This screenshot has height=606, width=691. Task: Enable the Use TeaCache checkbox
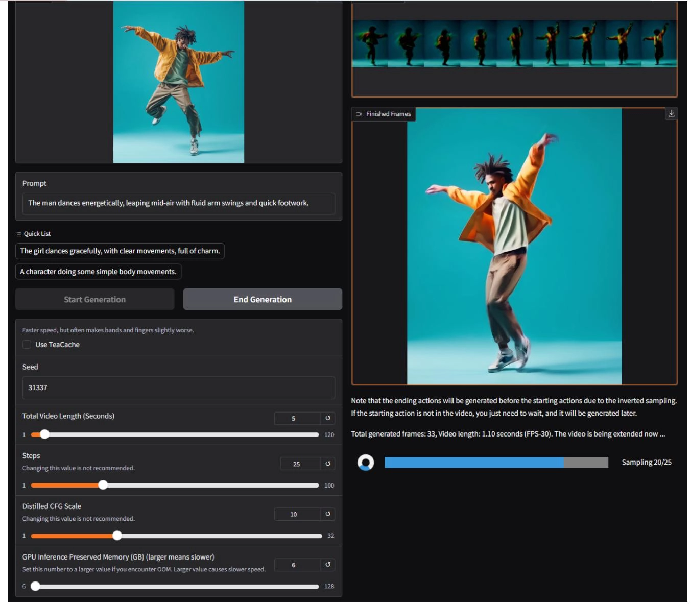pos(27,345)
